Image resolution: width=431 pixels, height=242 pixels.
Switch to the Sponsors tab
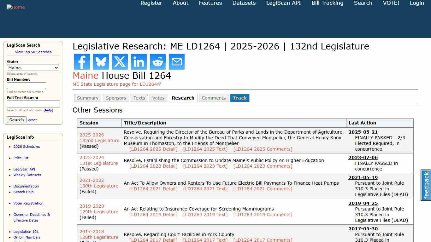pos(116,98)
